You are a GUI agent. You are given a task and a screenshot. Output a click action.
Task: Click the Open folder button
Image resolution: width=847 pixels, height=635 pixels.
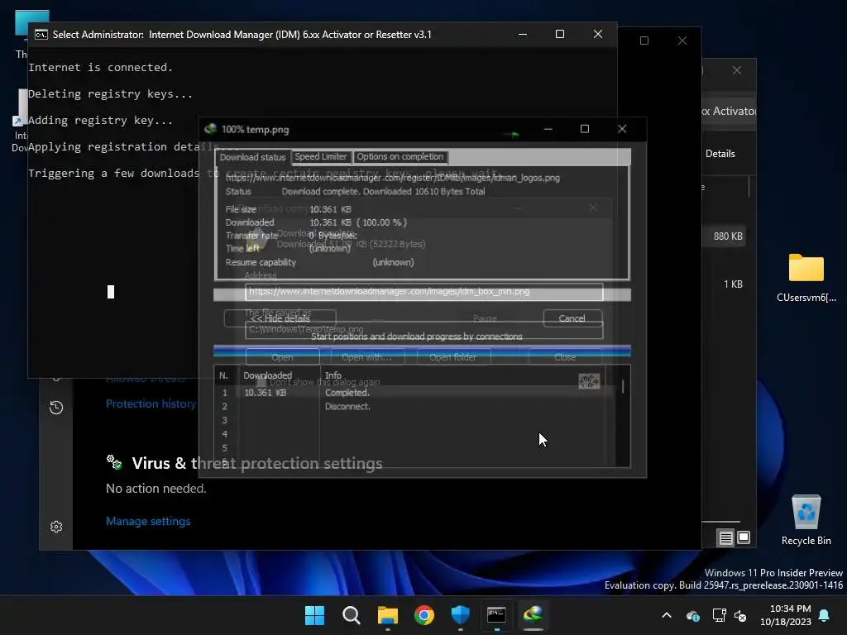coord(452,357)
